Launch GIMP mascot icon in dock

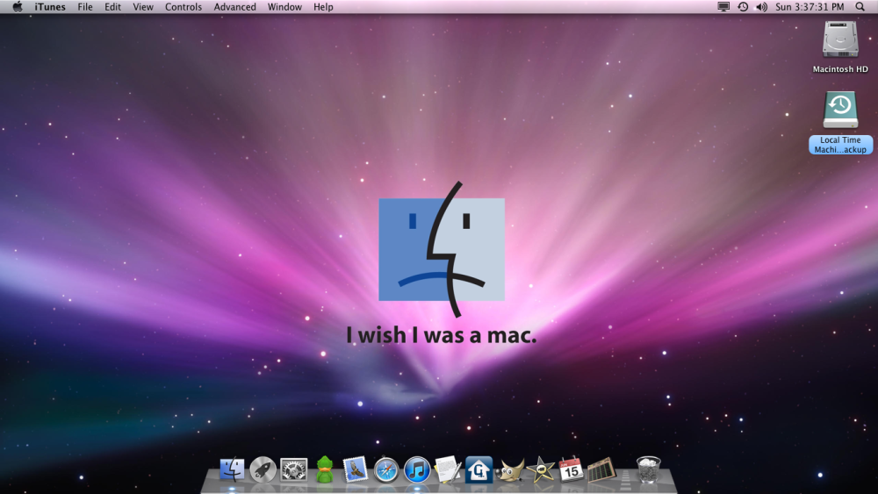tap(510, 470)
